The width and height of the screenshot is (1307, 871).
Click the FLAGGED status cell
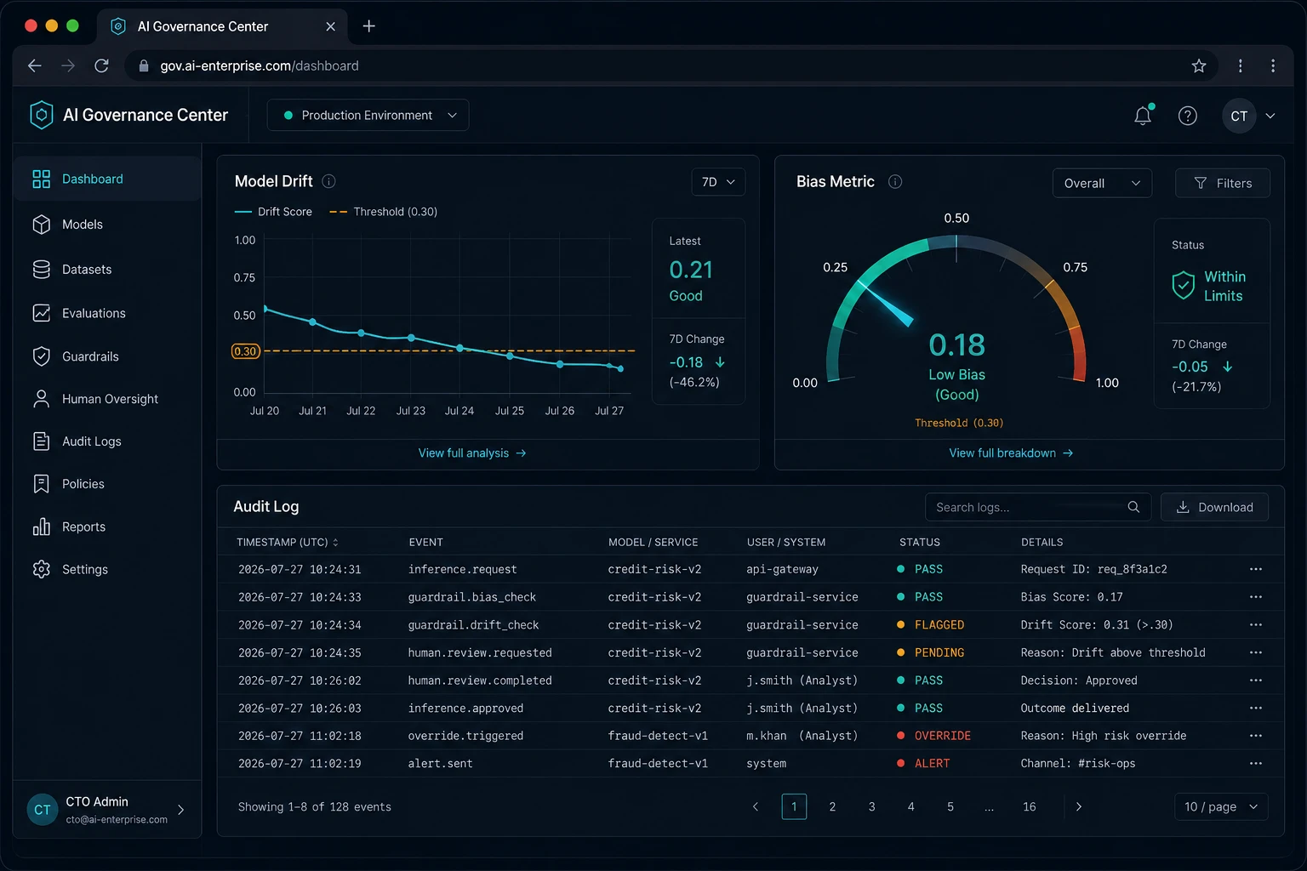point(931,625)
